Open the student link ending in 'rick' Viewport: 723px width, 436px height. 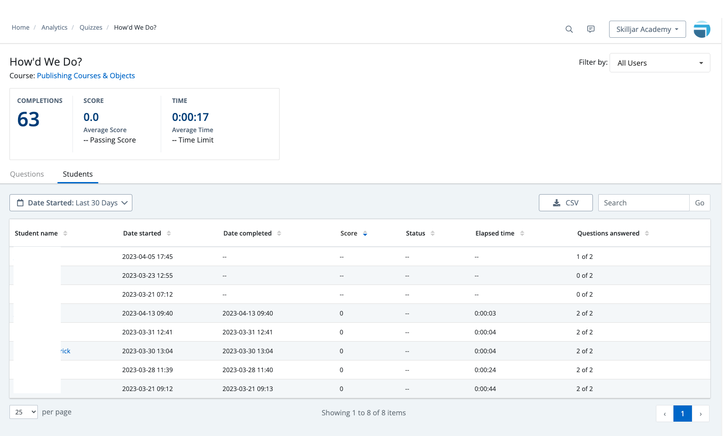[x=66, y=351]
